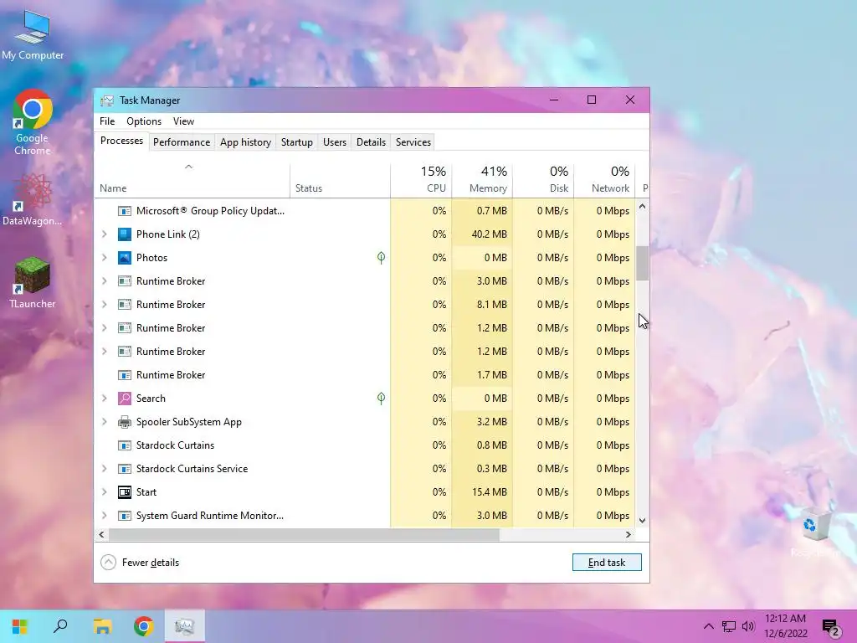
Task: Sort processes by Network column header
Action: click(x=604, y=181)
